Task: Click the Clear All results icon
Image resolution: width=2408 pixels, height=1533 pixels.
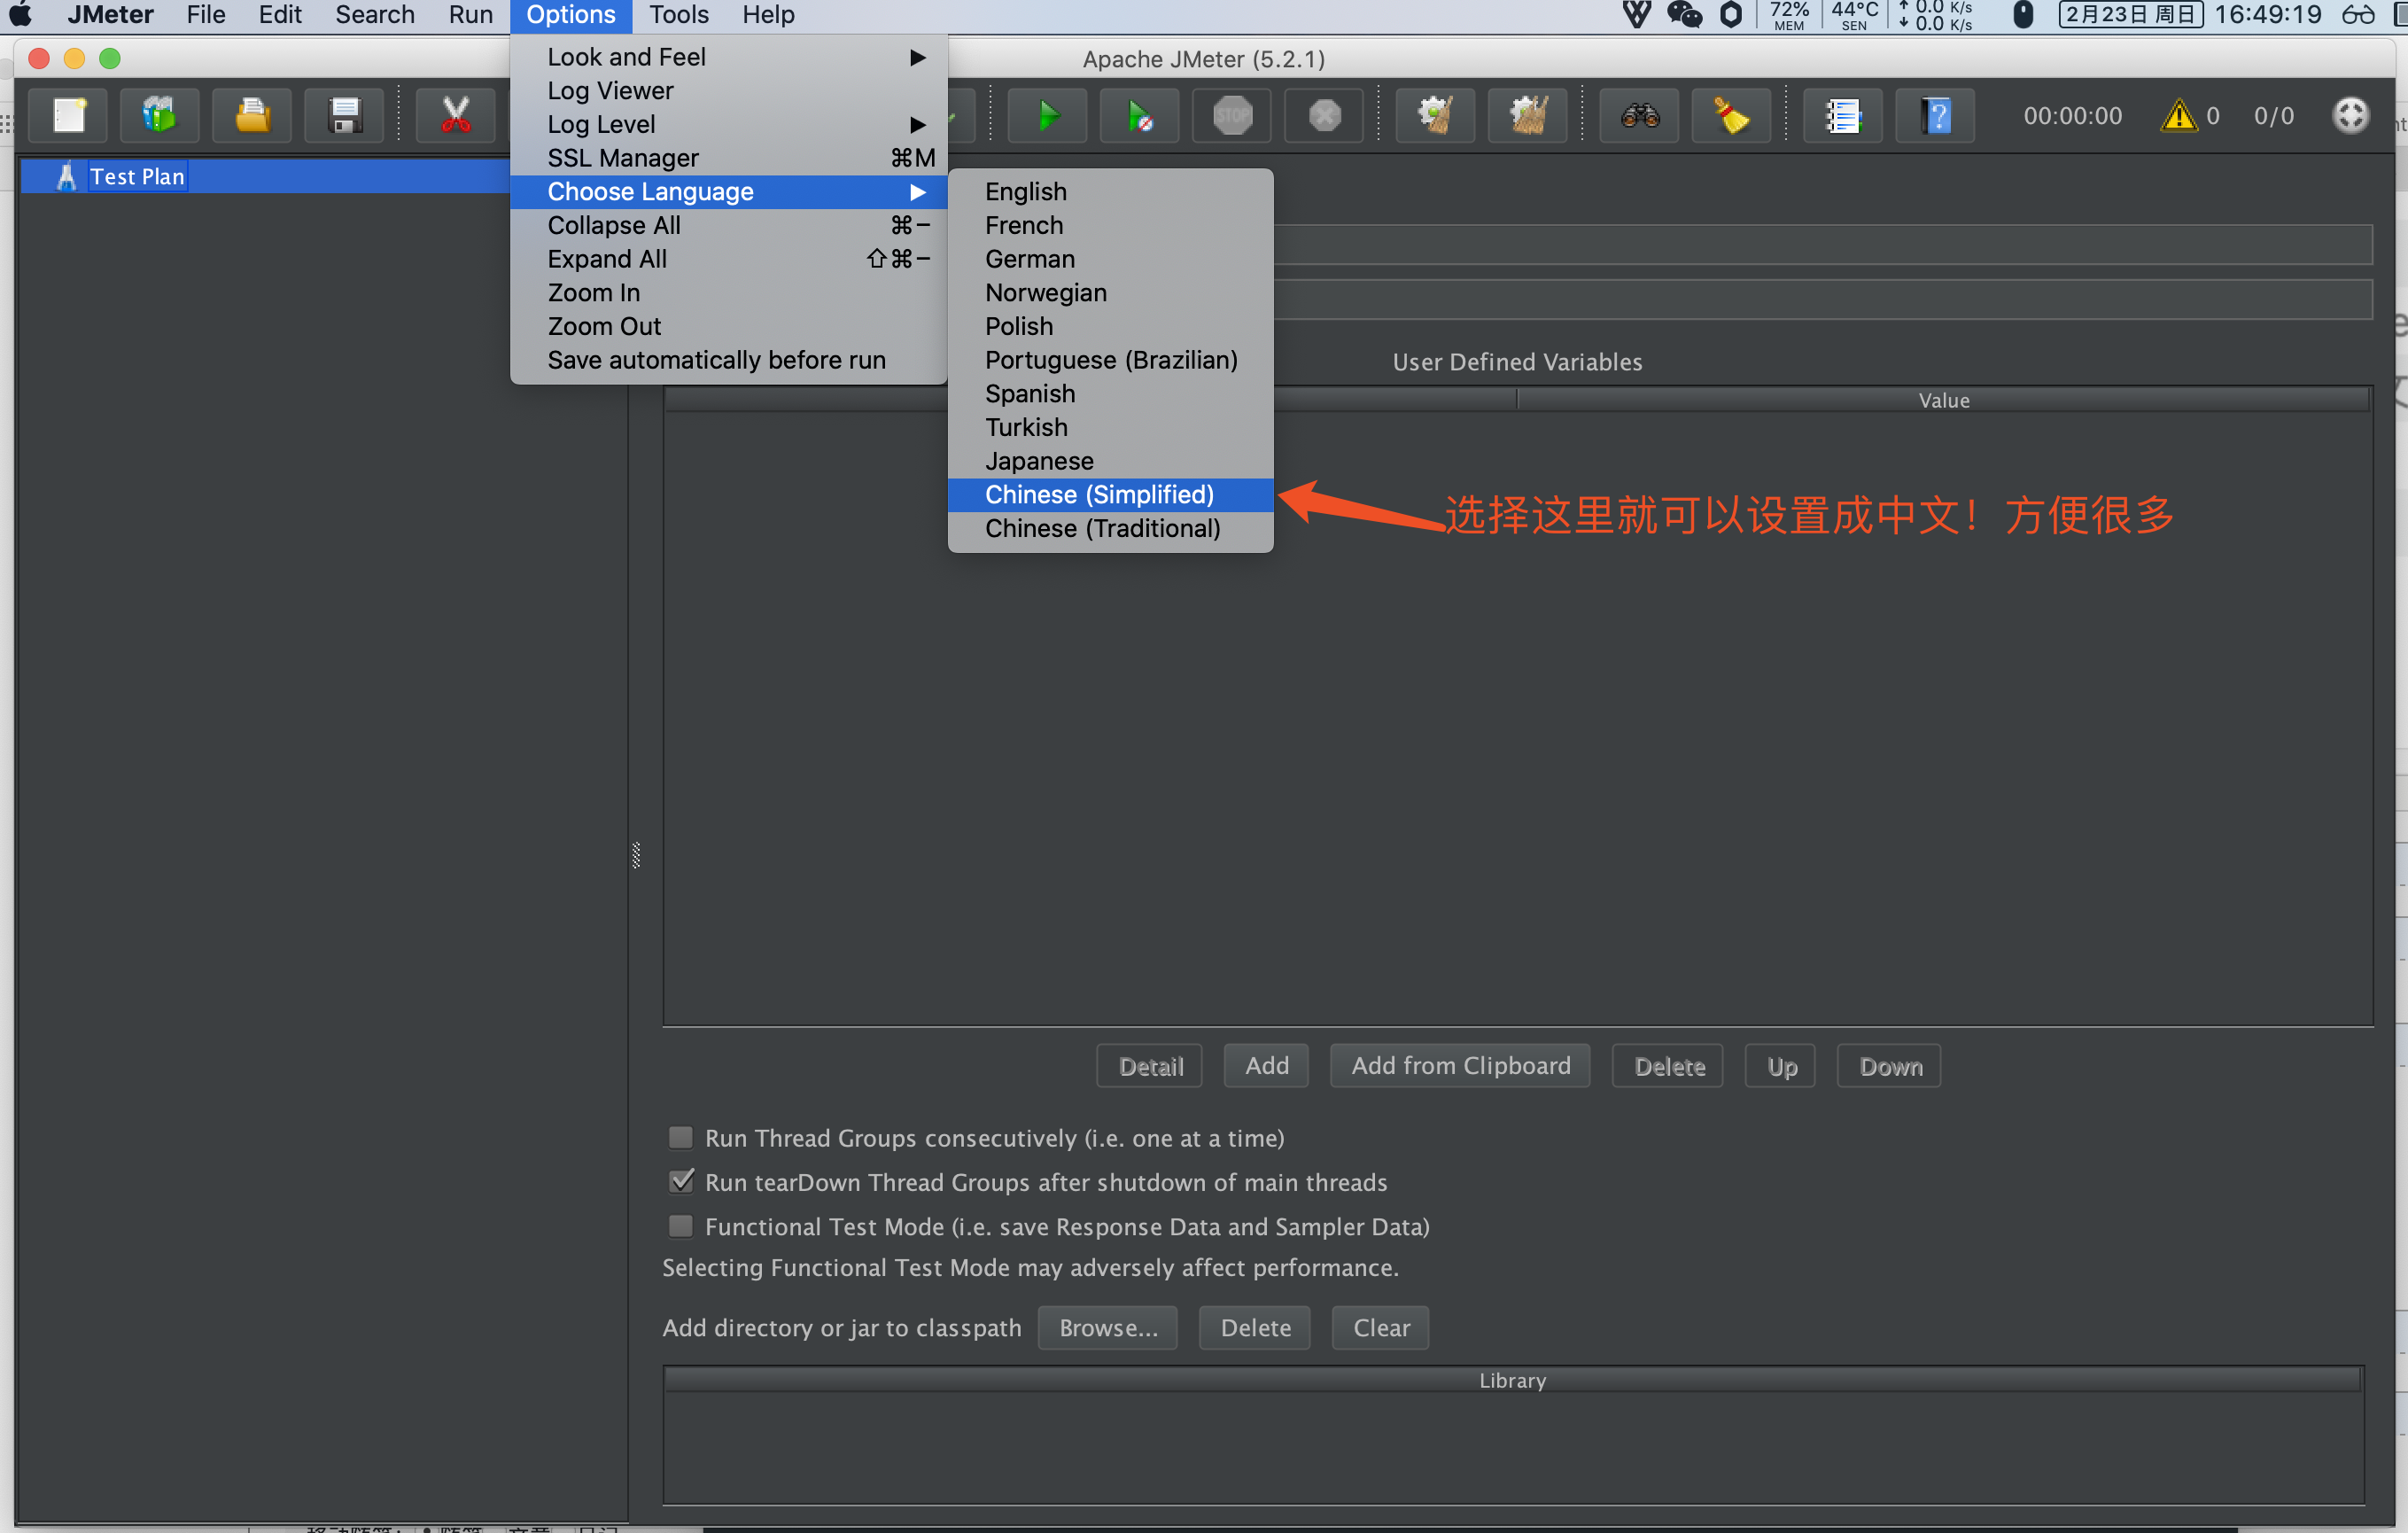Action: (1528, 116)
